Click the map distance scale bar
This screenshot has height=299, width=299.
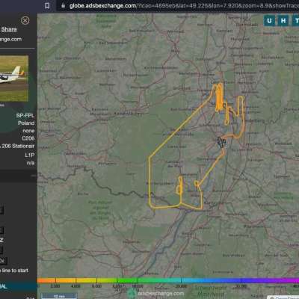[x=59, y=296]
